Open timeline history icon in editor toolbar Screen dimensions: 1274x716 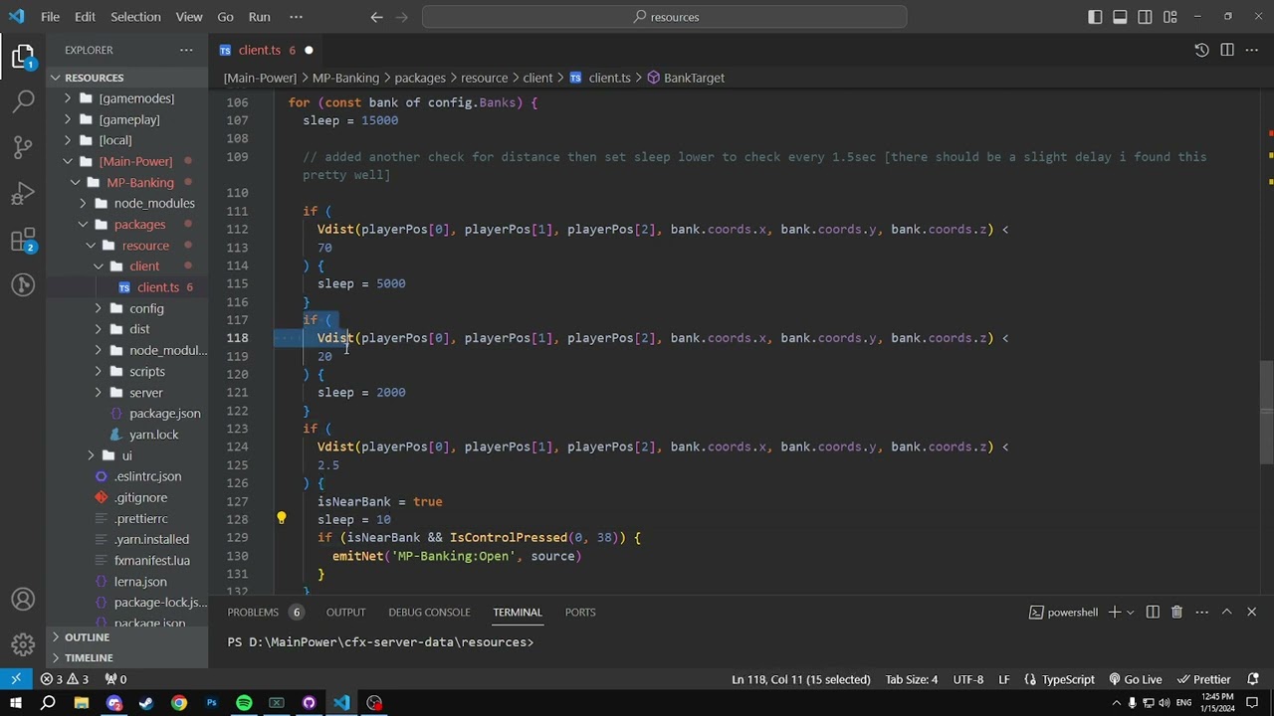1201,50
